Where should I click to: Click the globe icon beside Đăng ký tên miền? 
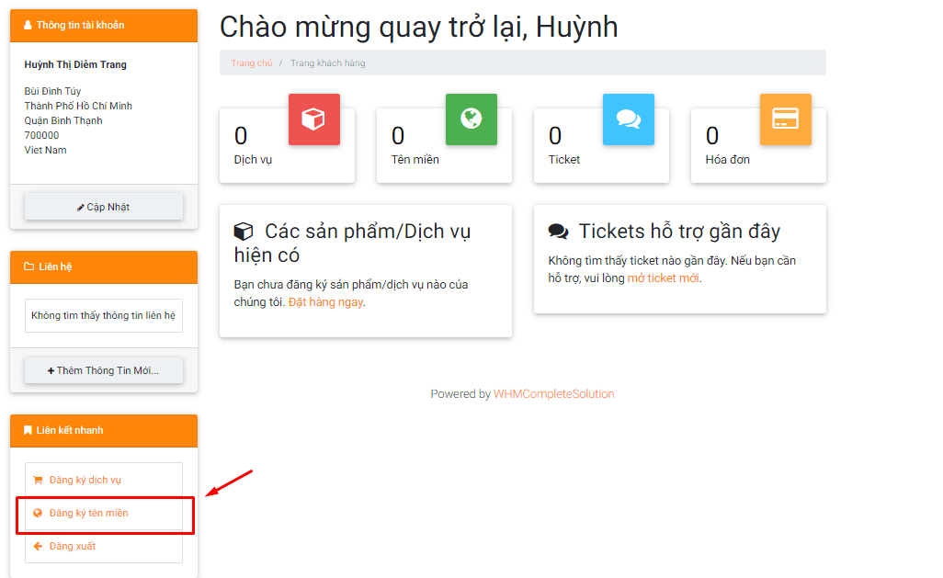[x=38, y=513]
